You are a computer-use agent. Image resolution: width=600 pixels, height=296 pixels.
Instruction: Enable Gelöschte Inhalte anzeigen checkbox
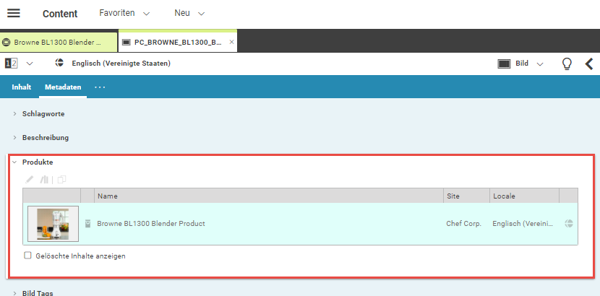tap(27, 256)
